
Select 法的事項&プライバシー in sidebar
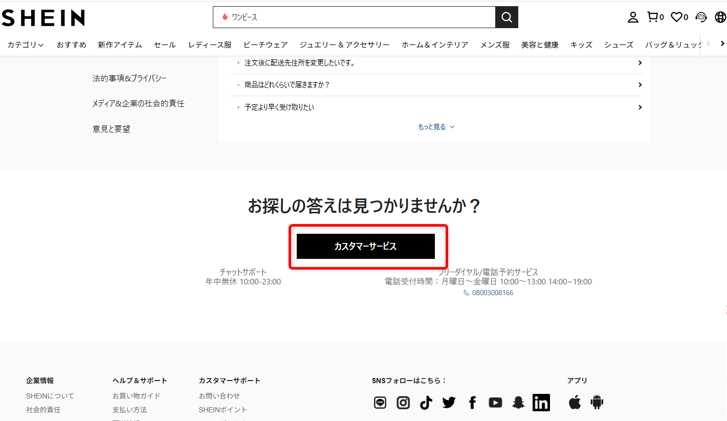click(129, 78)
